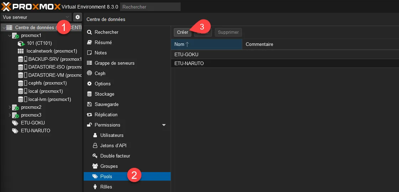Open Ceph via its icon
This screenshot has height=192, width=399.
pos(89,73)
